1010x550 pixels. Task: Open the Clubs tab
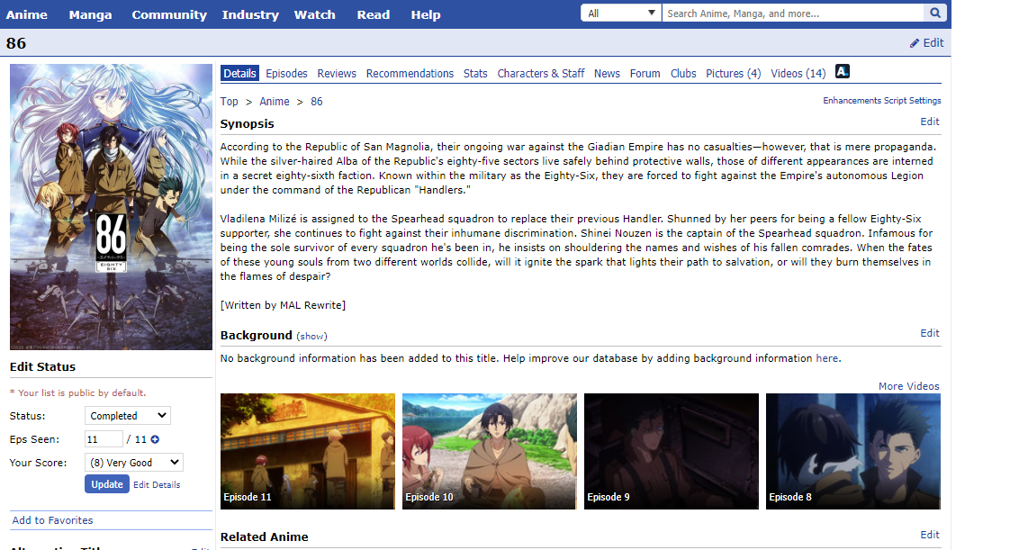(682, 74)
